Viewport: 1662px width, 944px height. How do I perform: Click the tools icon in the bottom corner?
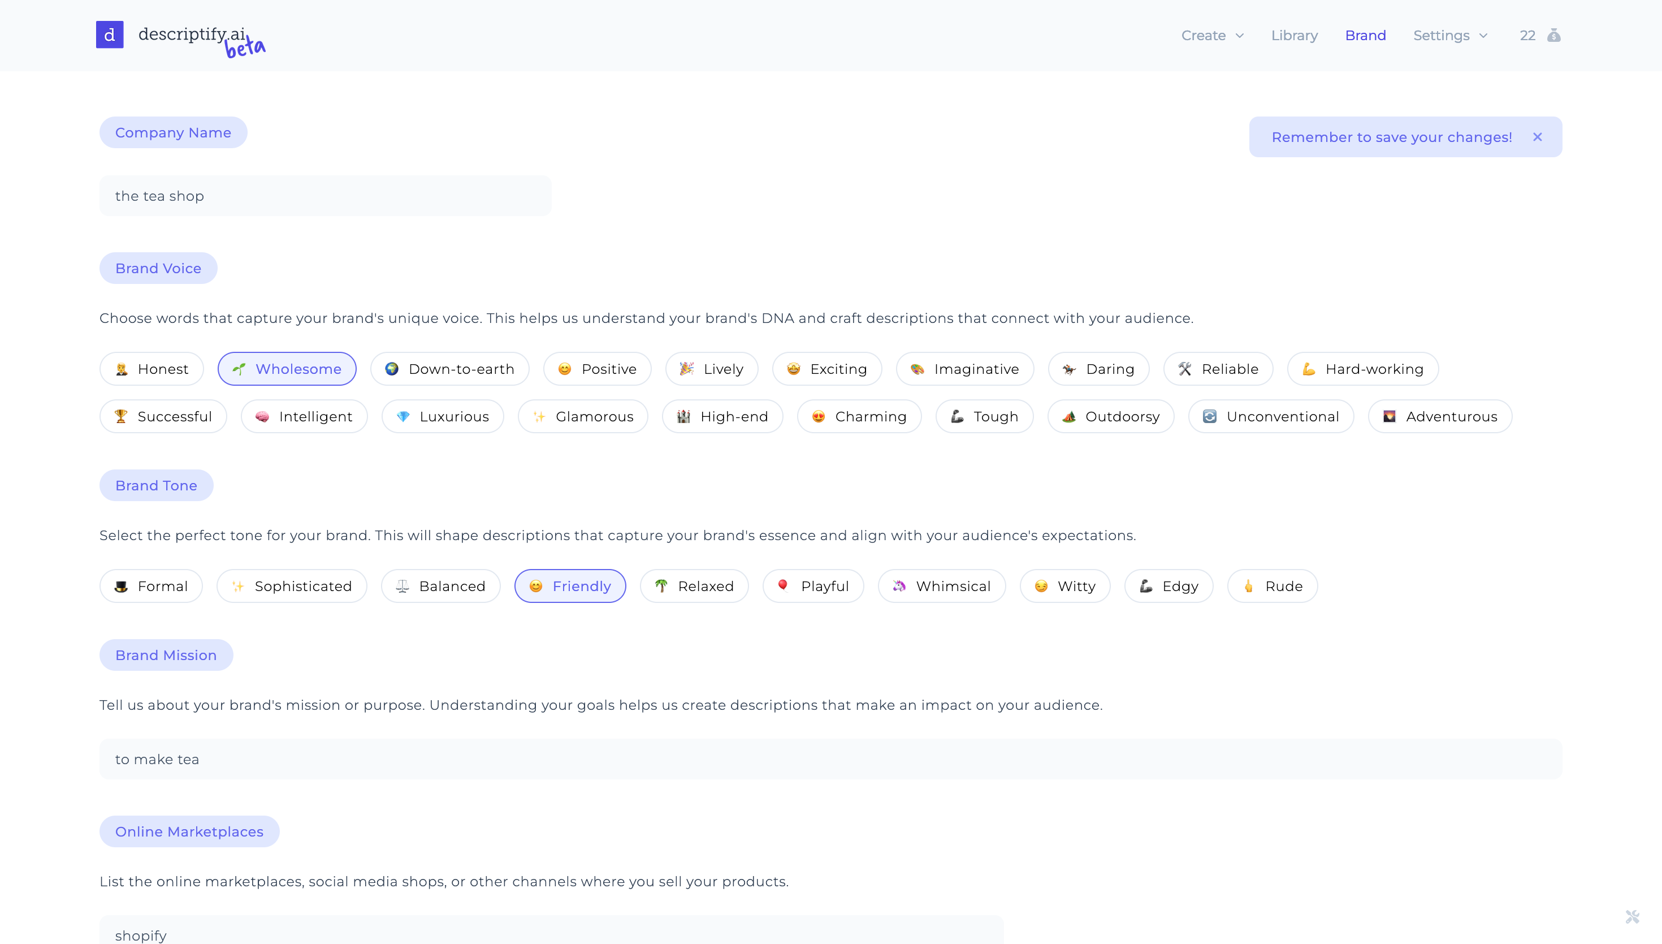tap(1631, 916)
